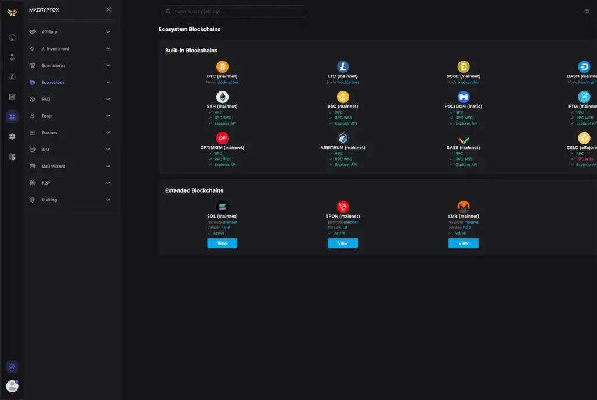Click the ARBITRUM chain icon
The image size is (597, 400).
pos(343,137)
